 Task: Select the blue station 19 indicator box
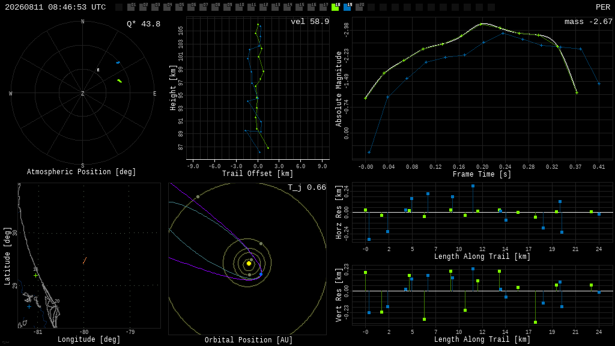[347, 7]
